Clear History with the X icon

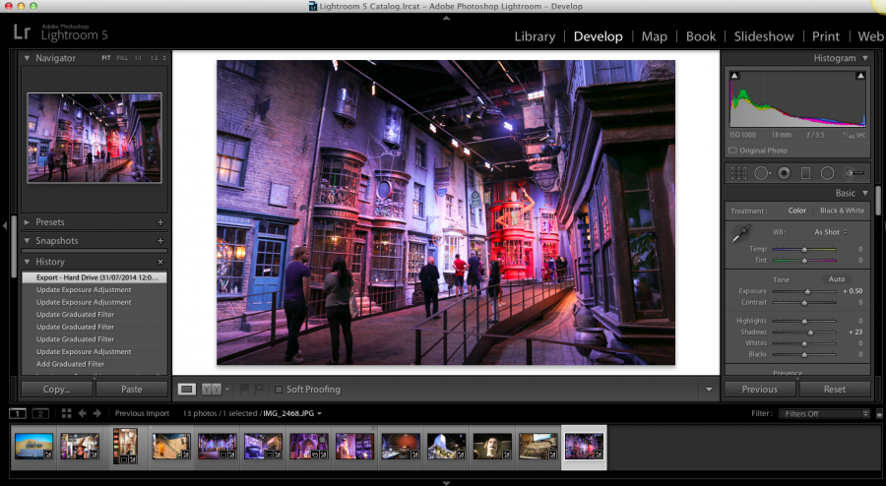pyautogui.click(x=160, y=262)
